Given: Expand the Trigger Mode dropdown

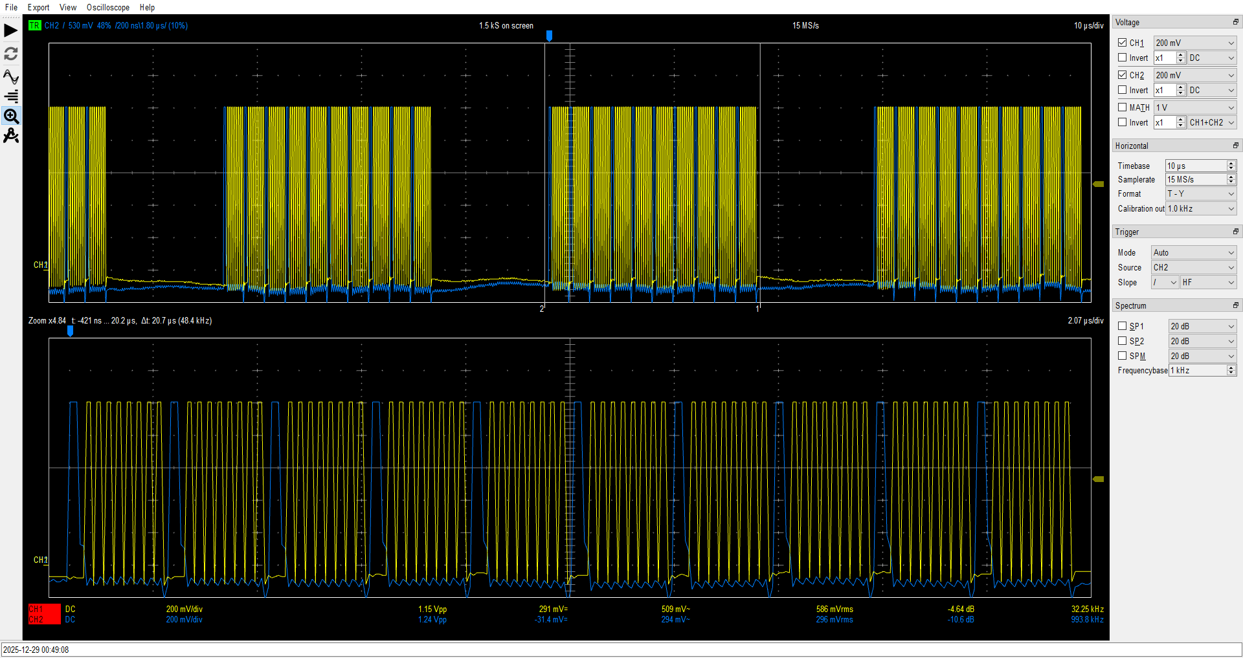Looking at the screenshot, I should click(1193, 252).
